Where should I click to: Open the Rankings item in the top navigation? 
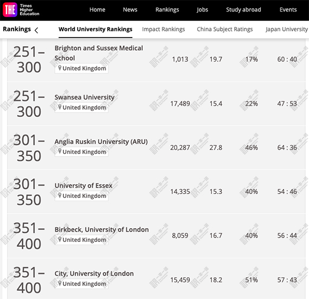(x=168, y=10)
